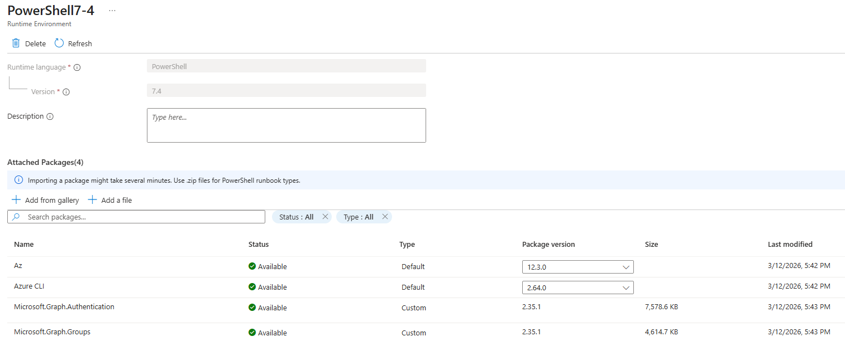Click Custom type in Microsoft.Graph.Groups row
Image resolution: width=845 pixels, height=346 pixels.
click(x=414, y=333)
